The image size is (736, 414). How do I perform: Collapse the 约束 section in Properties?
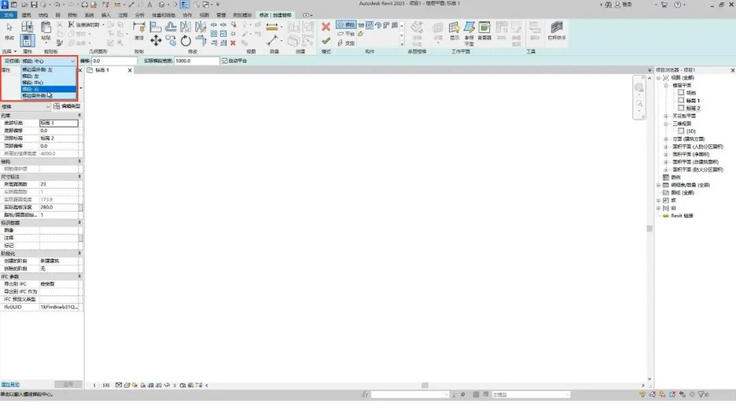coord(79,115)
